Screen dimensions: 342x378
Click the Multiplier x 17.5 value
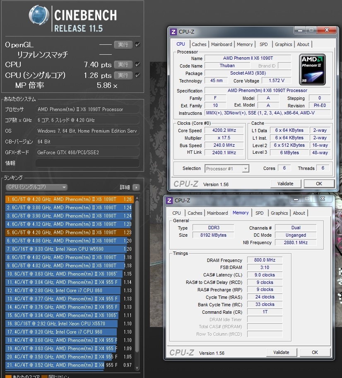[224, 138]
